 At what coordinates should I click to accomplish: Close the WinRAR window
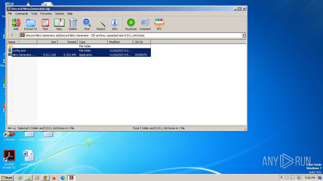tap(244, 9)
